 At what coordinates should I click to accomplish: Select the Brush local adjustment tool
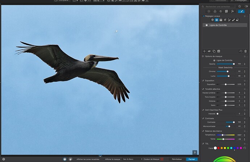(233, 20)
